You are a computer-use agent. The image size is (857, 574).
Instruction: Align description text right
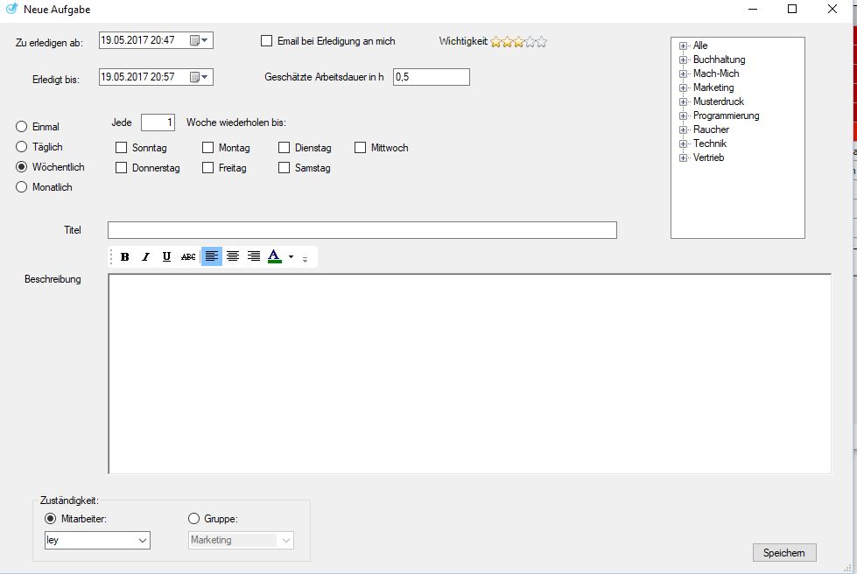(x=254, y=256)
